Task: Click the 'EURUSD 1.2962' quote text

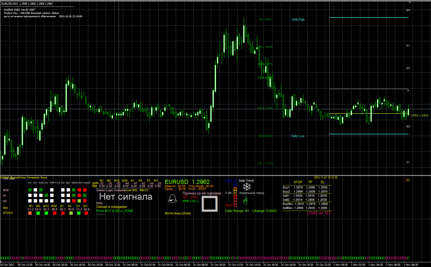Action: click(x=187, y=182)
